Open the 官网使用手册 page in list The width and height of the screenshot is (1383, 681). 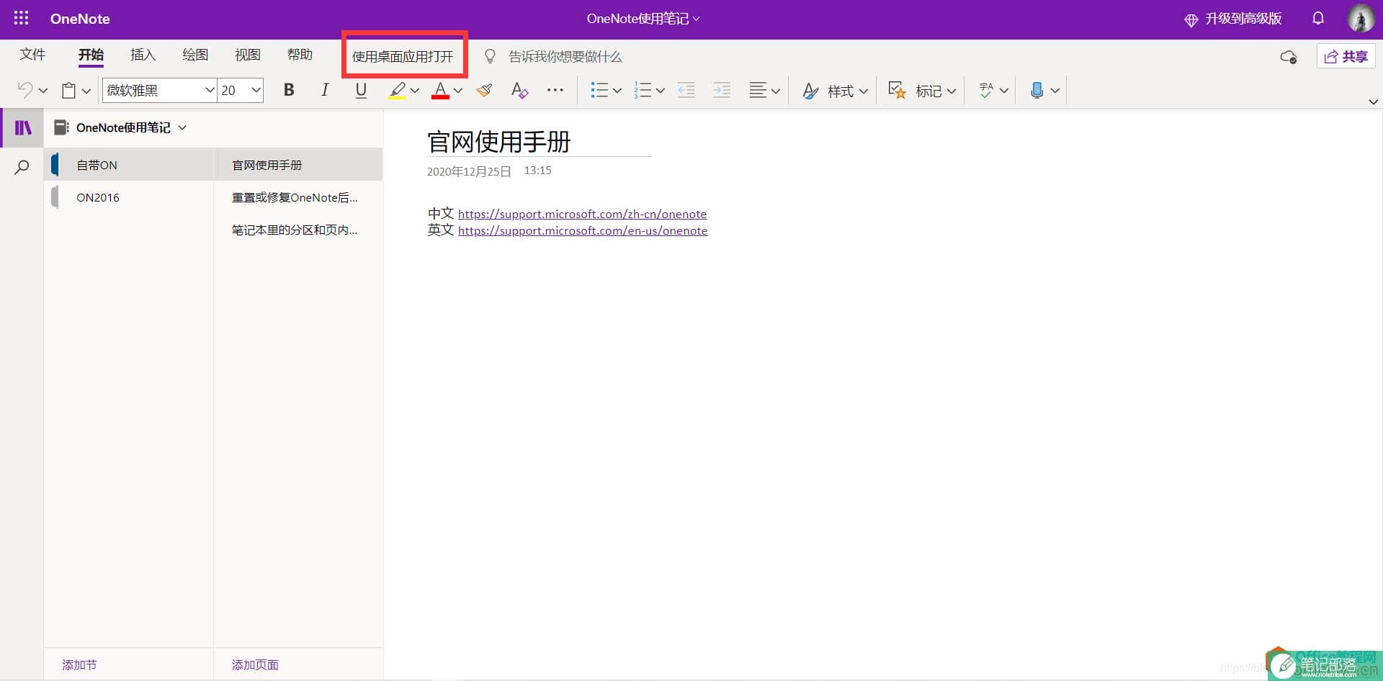pos(299,165)
